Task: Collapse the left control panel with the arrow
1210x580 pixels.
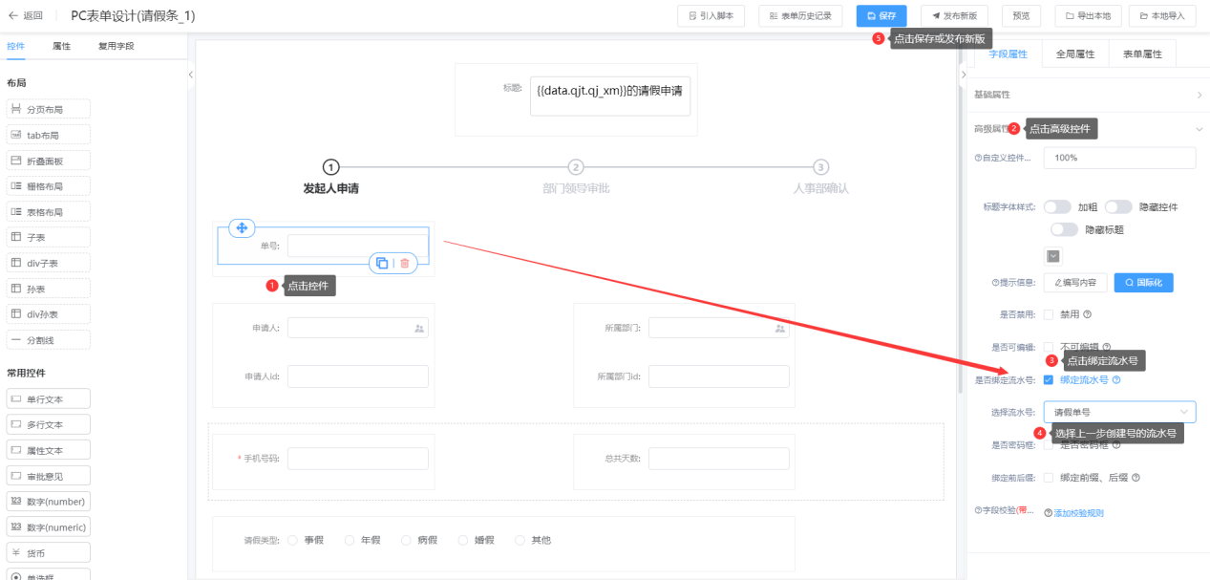Action: pyautogui.click(x=190, y=74)
